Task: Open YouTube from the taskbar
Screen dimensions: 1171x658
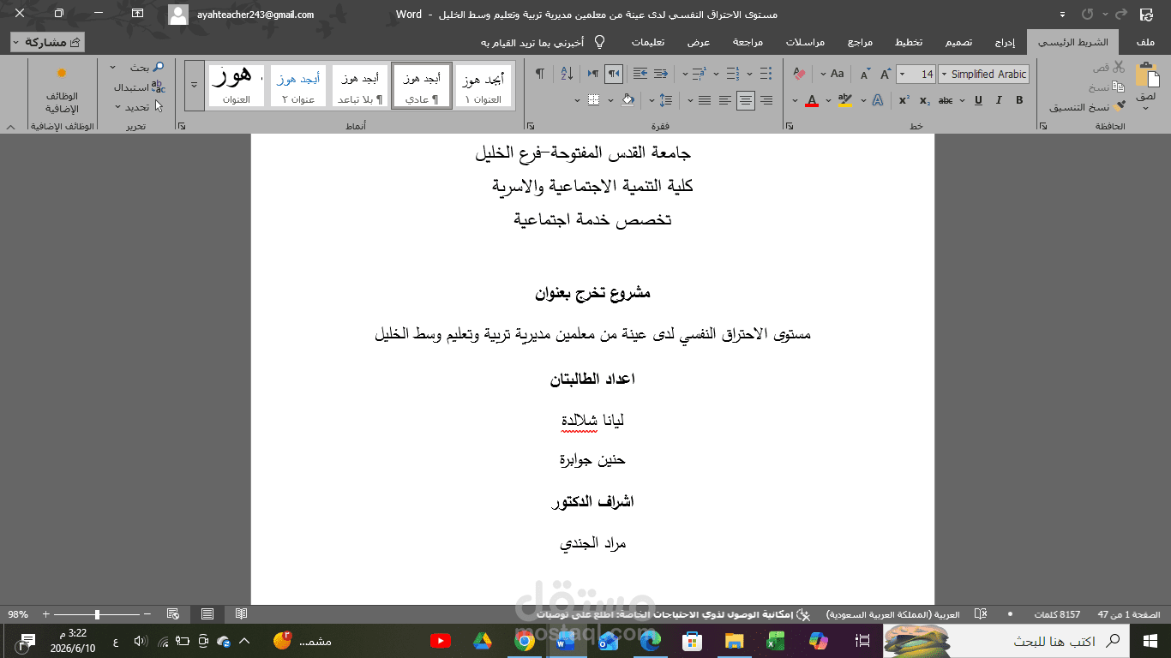Action: click(x=441, y=640)
